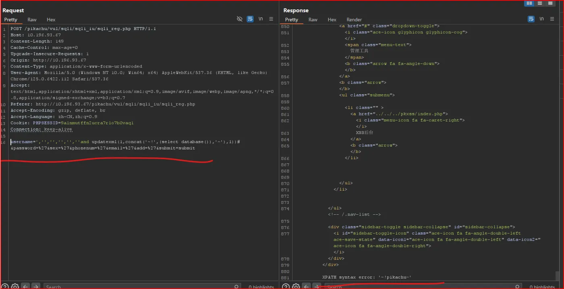
Task: Select side-by-side layout view icon
Action: coord(529,3)
